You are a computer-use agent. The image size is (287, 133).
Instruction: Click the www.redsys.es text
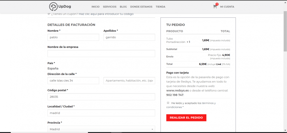click(177, 90)
